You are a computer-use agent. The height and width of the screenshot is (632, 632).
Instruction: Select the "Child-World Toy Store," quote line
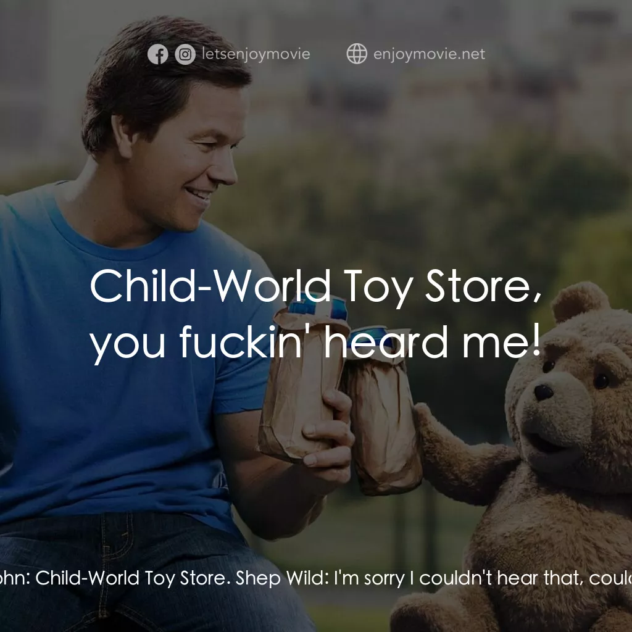coord(315,287)
